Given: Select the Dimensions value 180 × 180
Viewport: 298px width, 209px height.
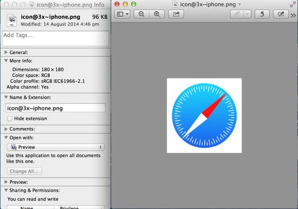Looking at the screenshot, I should (x=53, y=70).
